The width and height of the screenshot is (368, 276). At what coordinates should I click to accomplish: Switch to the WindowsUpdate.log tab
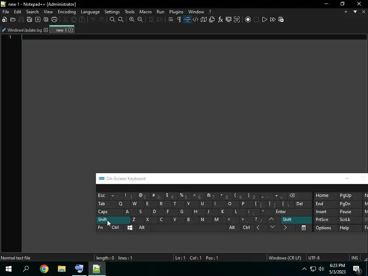24,30
